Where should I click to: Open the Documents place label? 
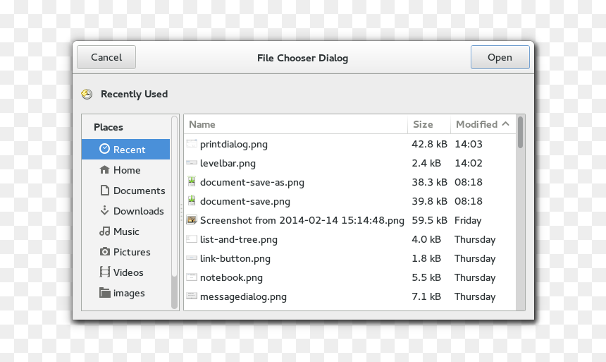139,191
